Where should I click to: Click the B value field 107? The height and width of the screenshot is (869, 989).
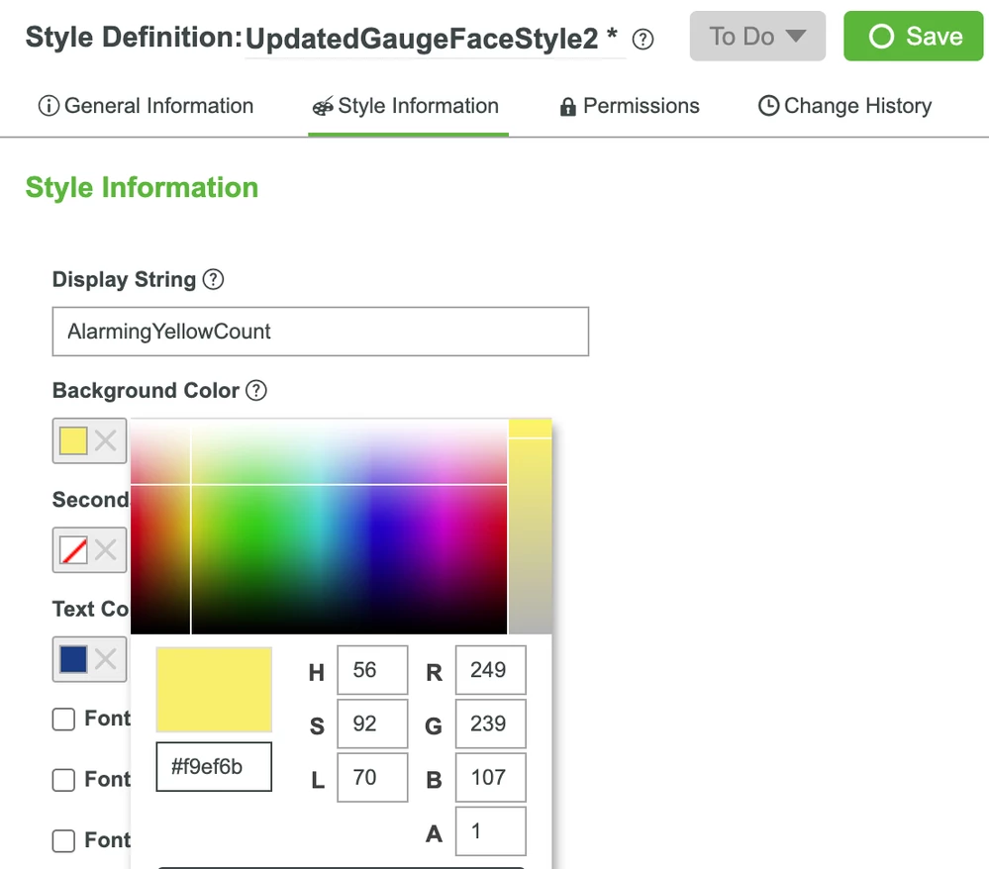coord(491,778)
